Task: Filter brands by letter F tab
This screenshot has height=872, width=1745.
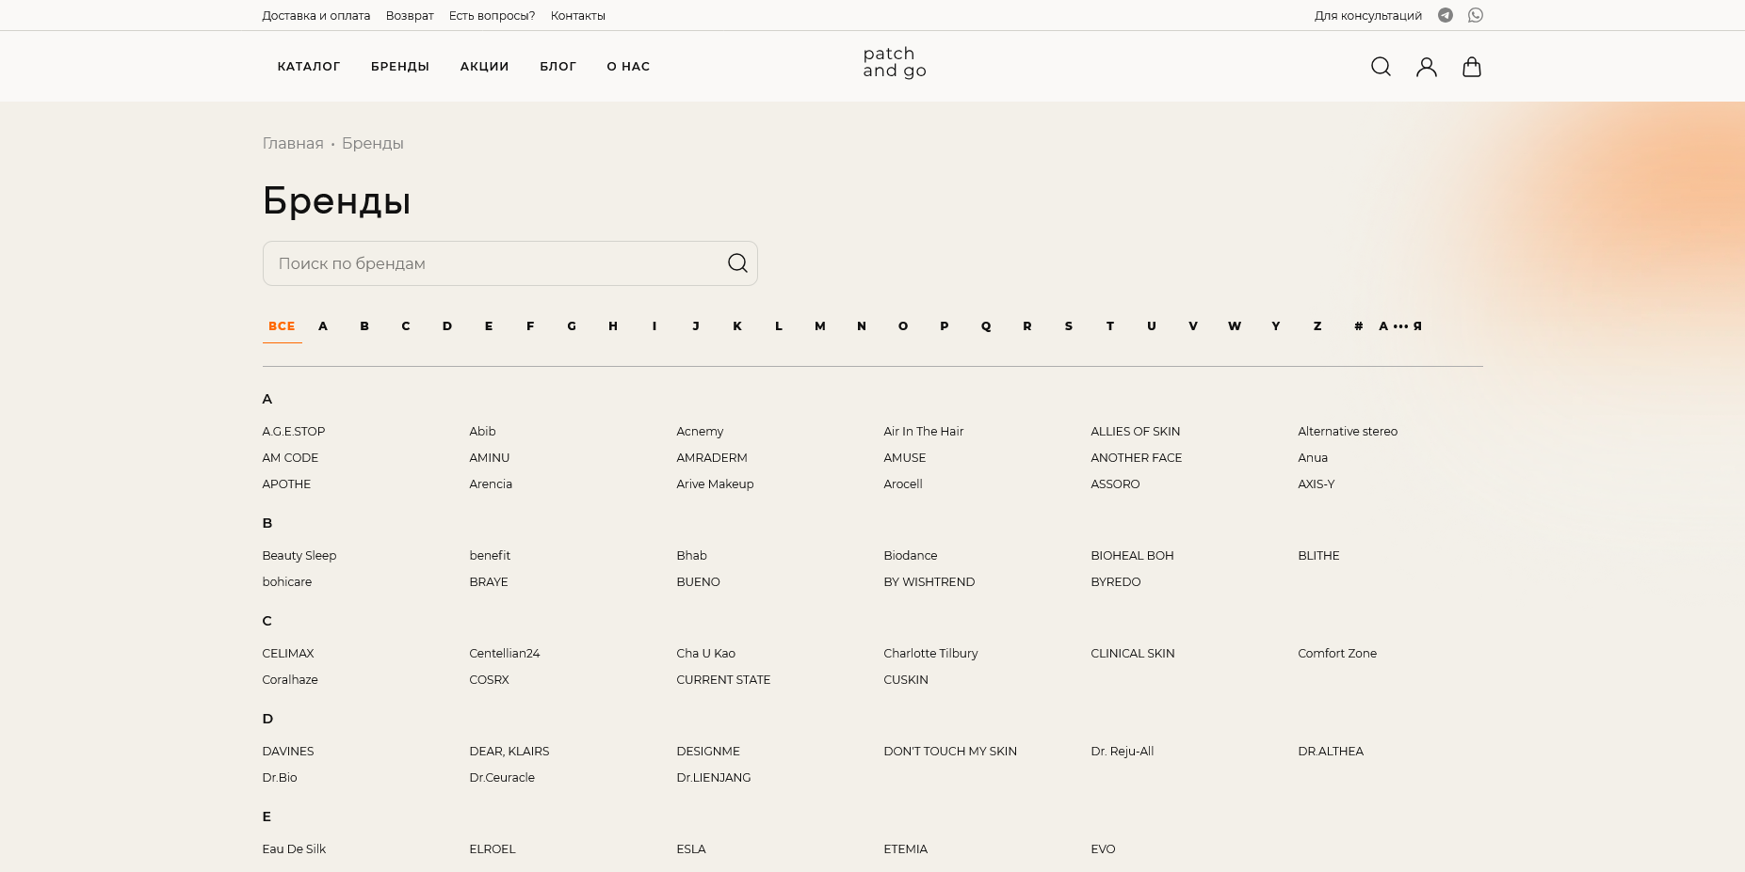Action: (x=530, y=326)
